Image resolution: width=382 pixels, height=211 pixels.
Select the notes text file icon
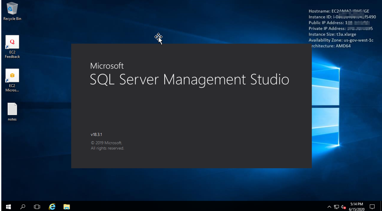point(12,112)
